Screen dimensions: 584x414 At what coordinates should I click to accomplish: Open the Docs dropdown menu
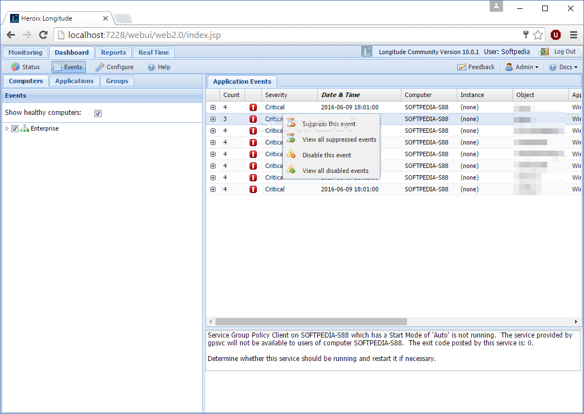[563, 67]
